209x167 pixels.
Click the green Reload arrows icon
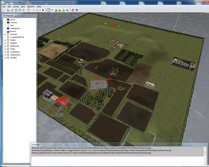(16, 10)
